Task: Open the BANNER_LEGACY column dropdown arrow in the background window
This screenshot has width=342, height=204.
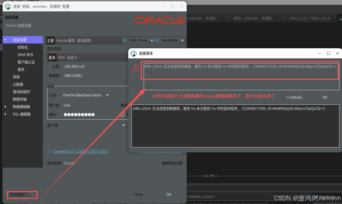Action: pos(267,196)
